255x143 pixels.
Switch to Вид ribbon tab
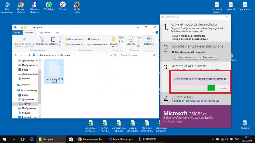tap(57, 33)
